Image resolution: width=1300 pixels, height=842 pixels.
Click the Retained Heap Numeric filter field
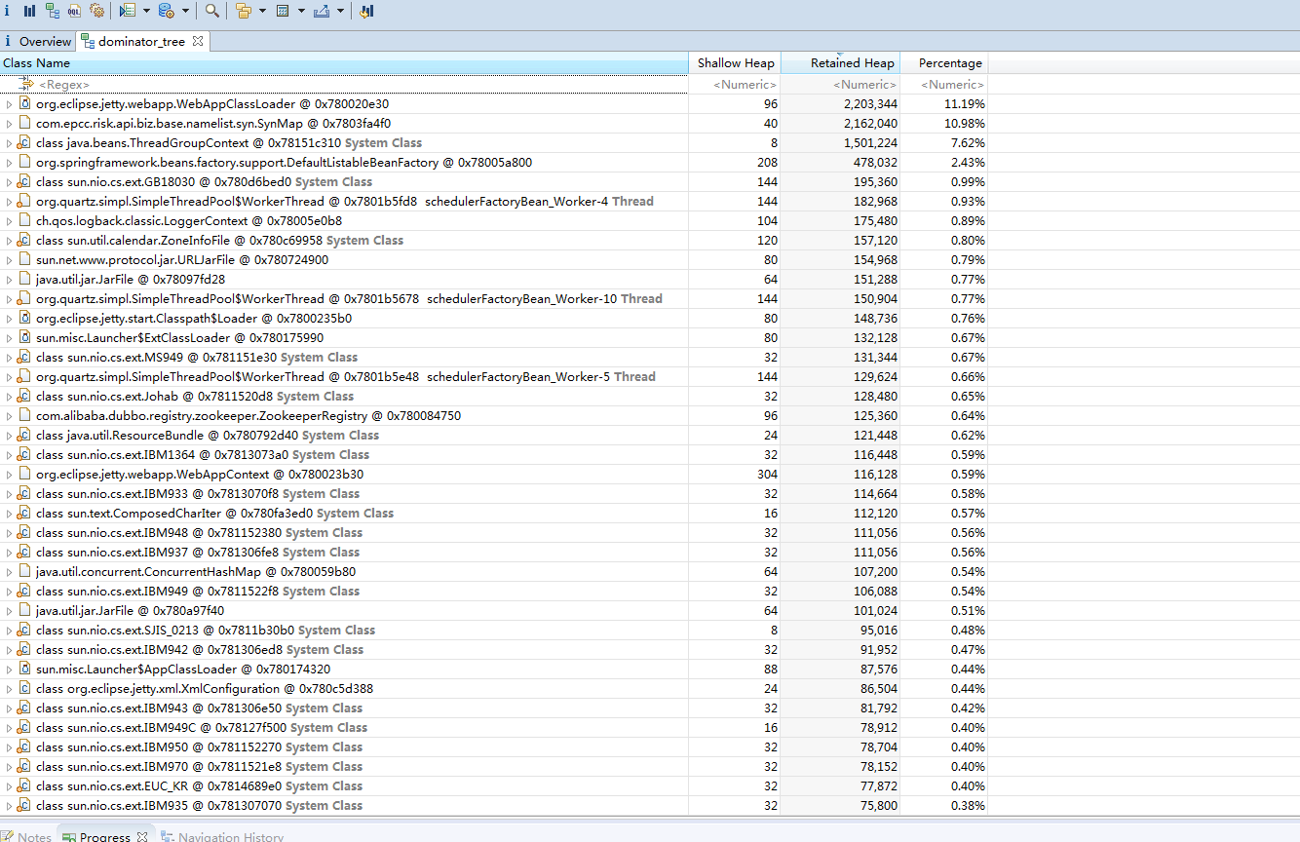pos(841,85)
